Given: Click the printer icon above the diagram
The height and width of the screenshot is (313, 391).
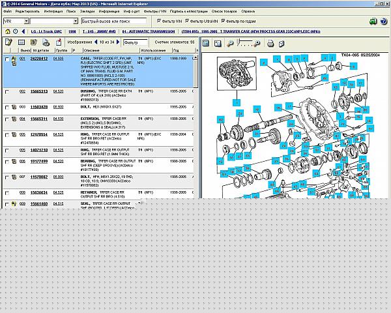Looking at the screenshot, I should [270, 43].
